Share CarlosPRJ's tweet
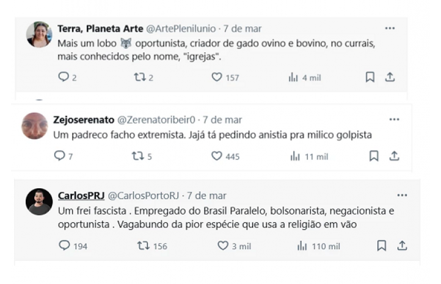 point(402,246)
